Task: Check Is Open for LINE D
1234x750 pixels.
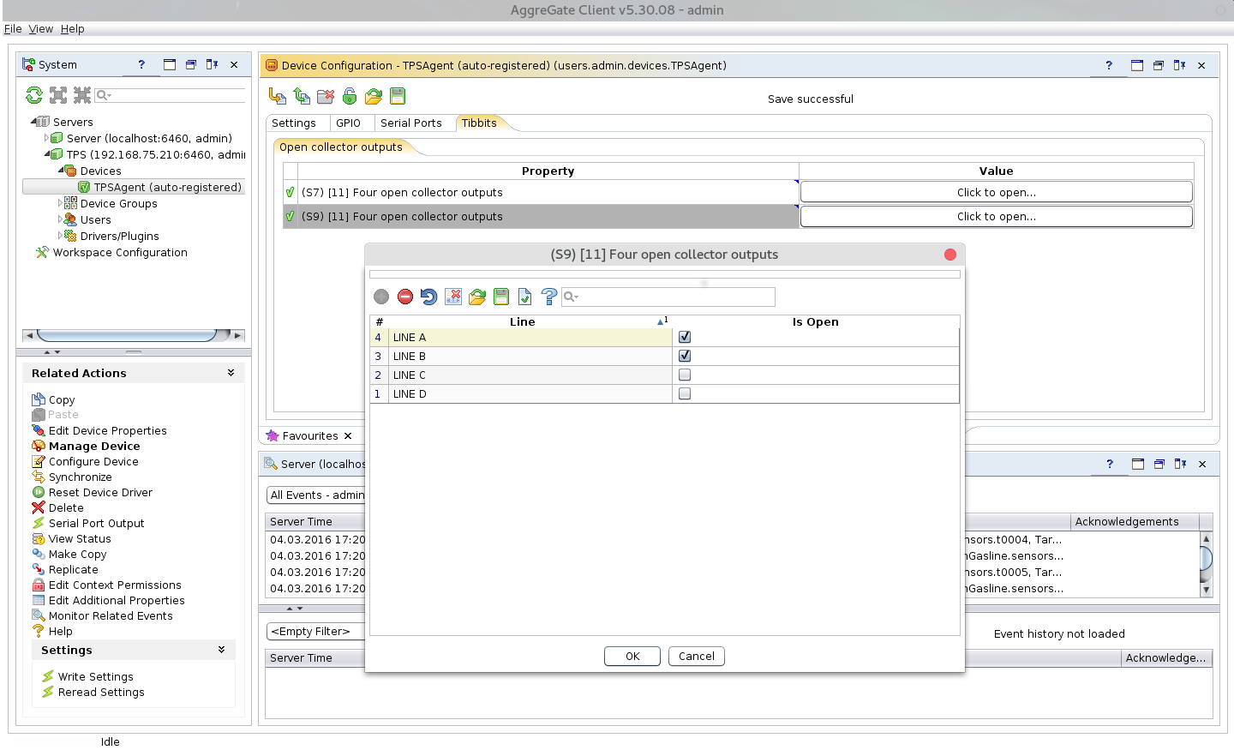Action: tap(685, 393)
